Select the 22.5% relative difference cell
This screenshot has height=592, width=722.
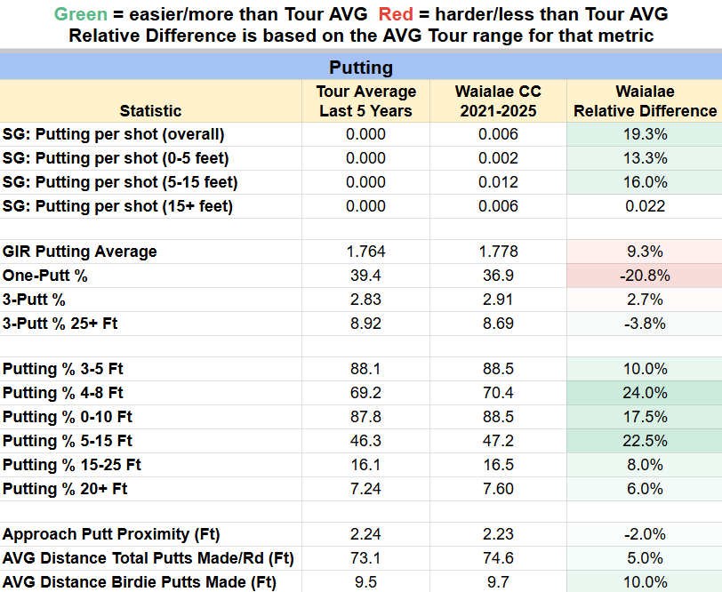point(645,441)
